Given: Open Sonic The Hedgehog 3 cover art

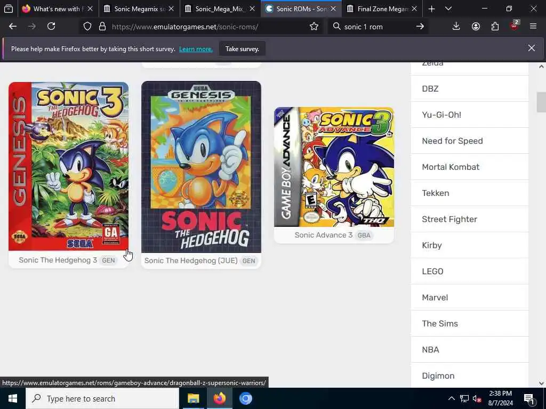Looking at the screenshot, I should point(69,166).
